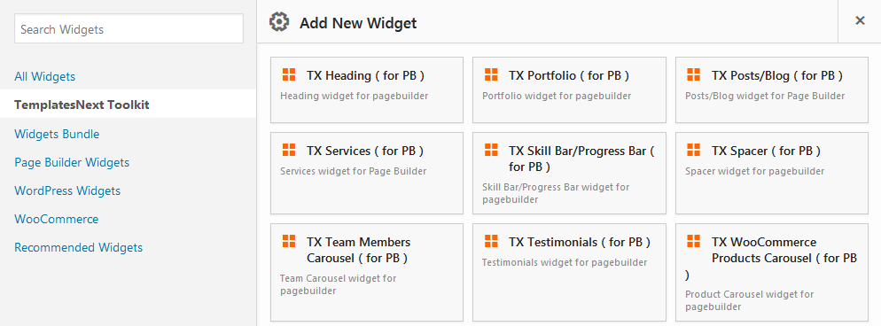This screenshot has height=326, width=881.
Task: Click the icon beside TX WooCommerce Products Carousel
Action: coord(694,241)
